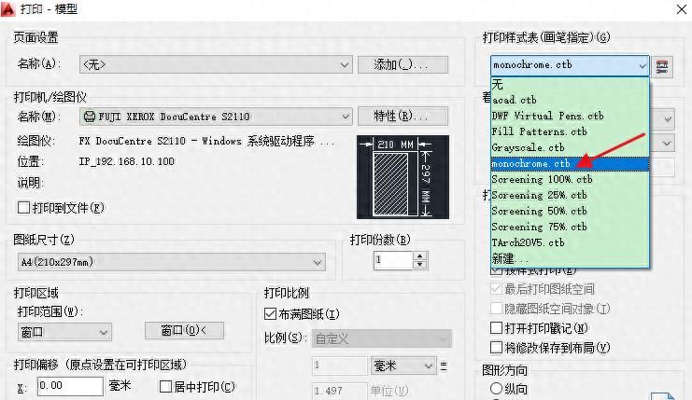Select highlighted monochrome.ctb entry
The height and width of the screenshot is (400, 692).
click(570, 163)
